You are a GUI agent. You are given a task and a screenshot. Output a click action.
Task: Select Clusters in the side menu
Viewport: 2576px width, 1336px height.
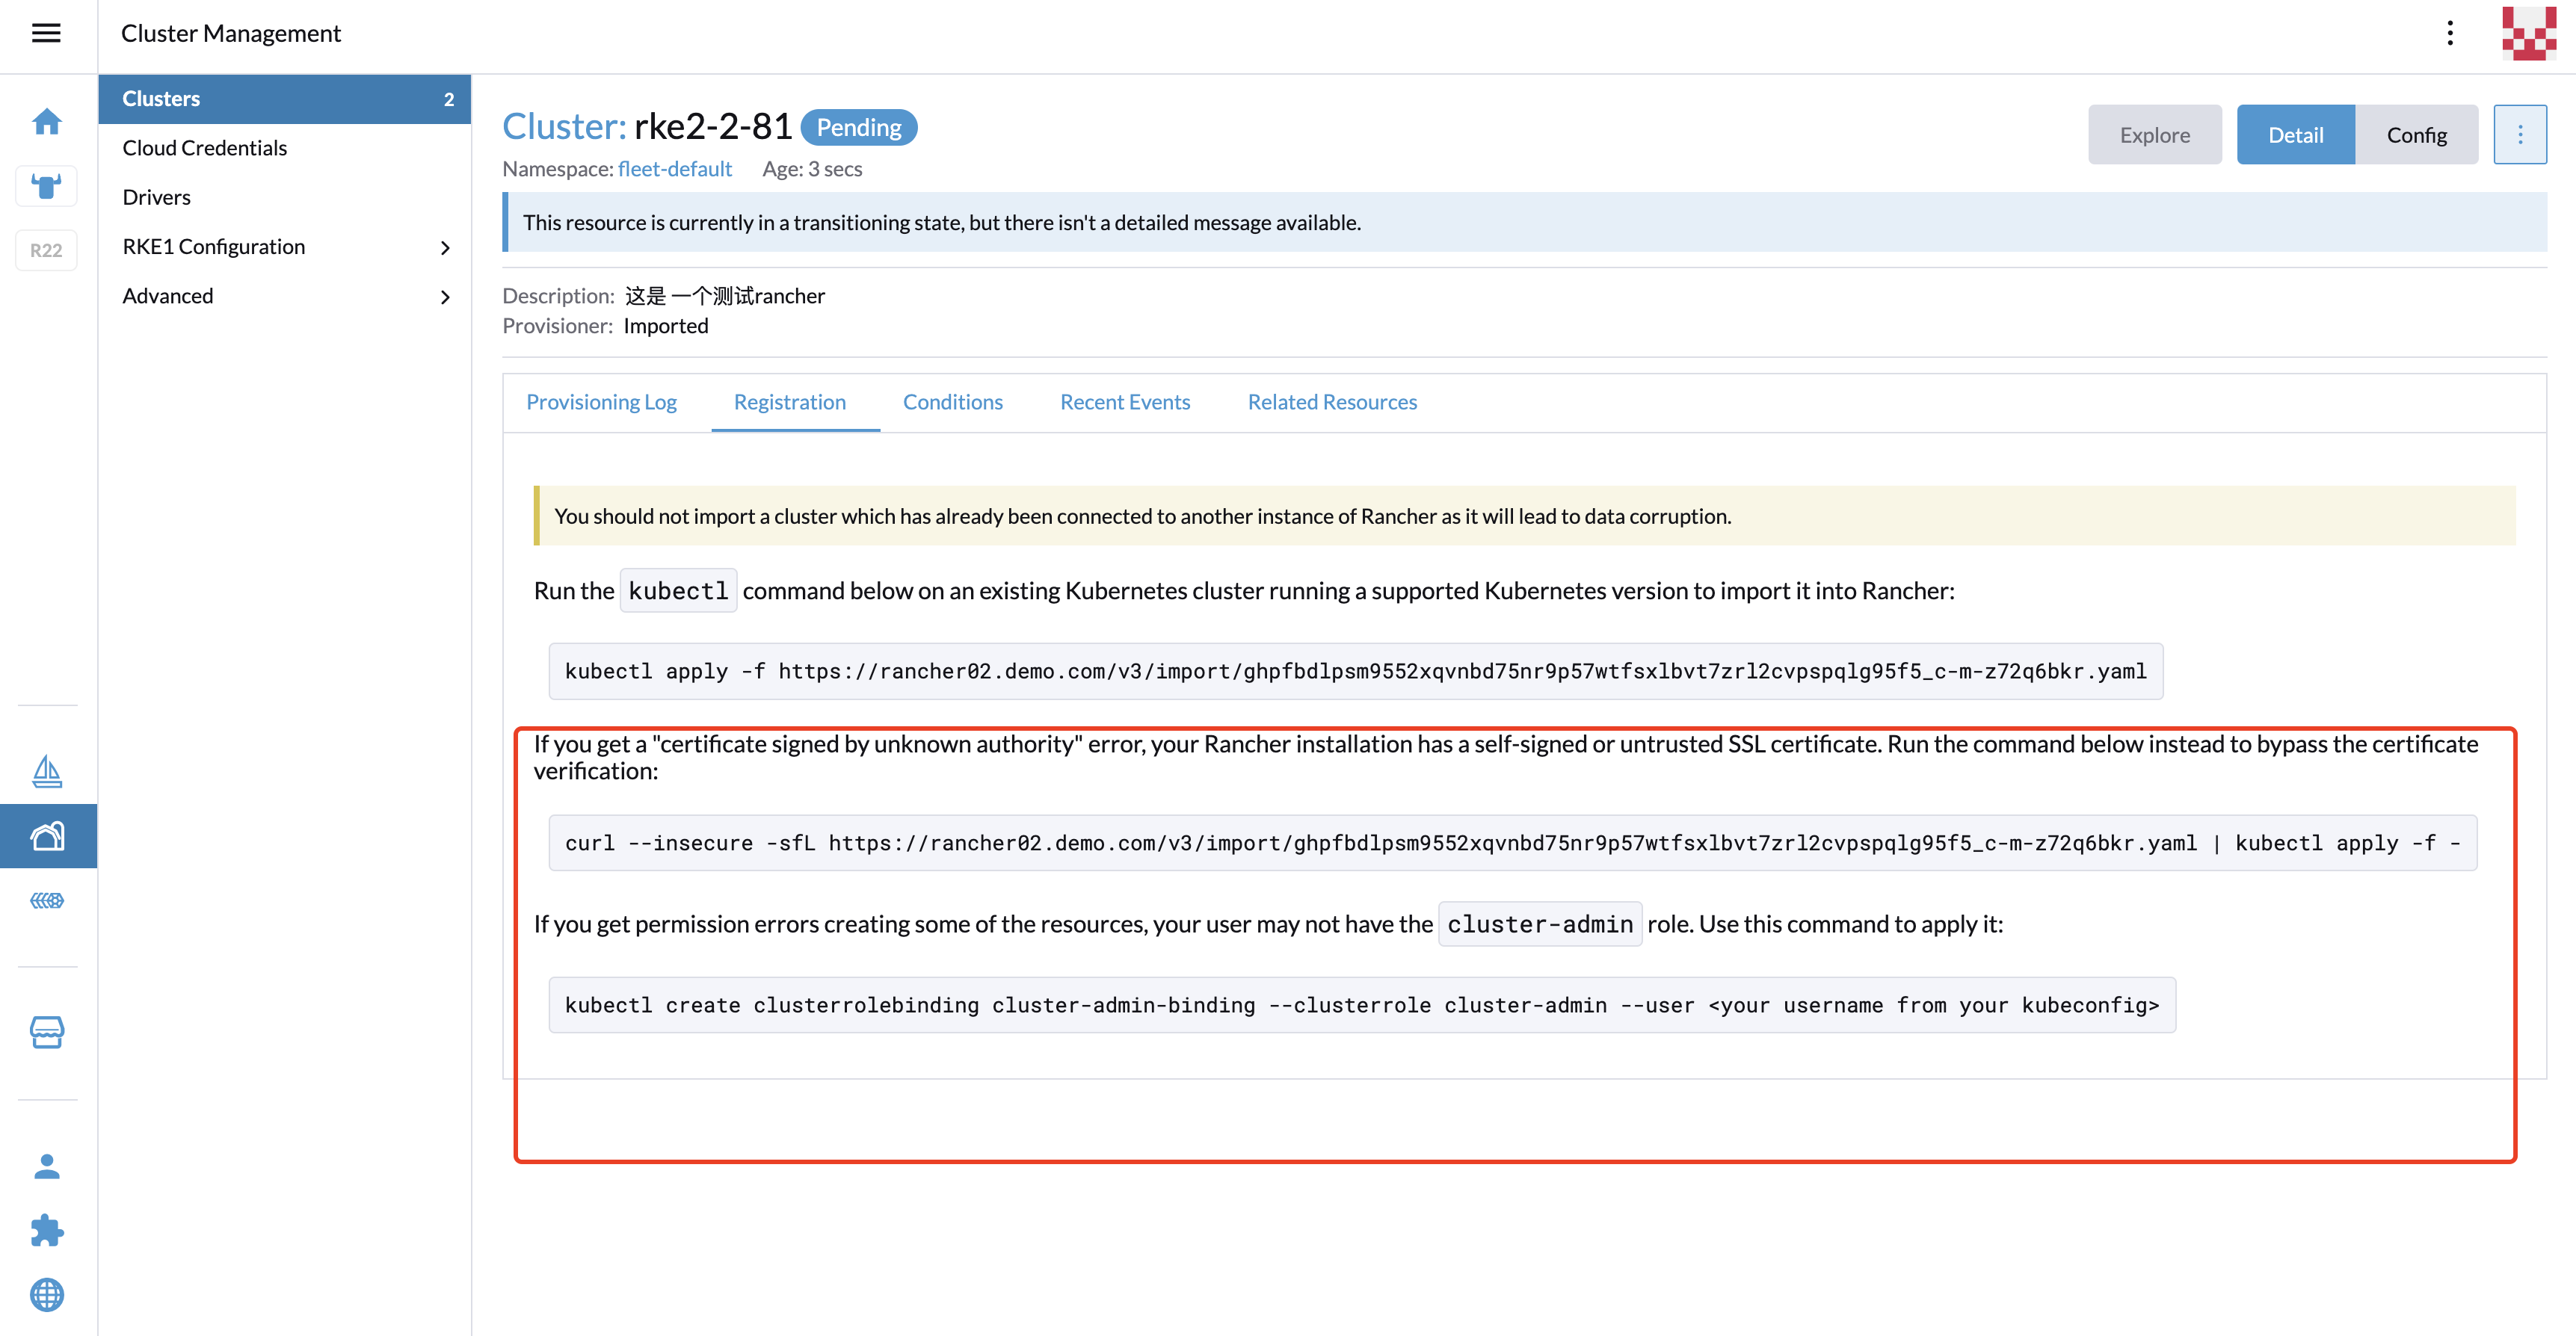pyautogui.click(x=285, y=99)
